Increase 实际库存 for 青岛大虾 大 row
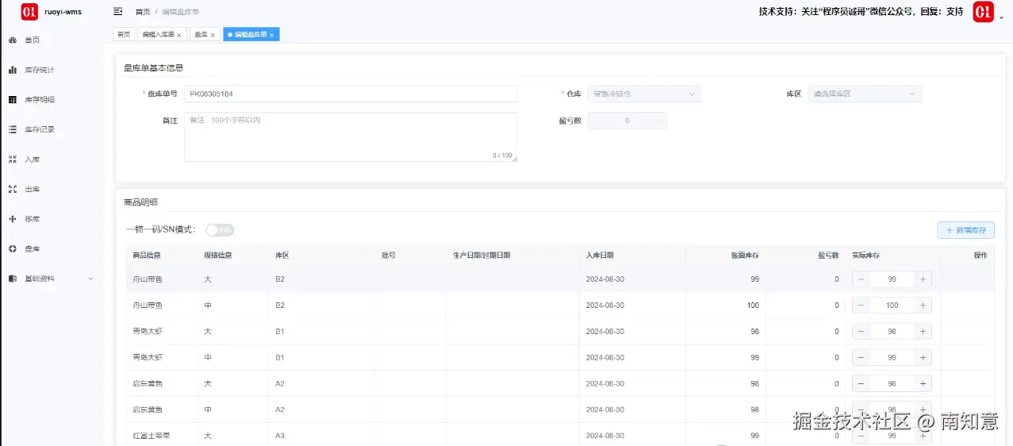The width and height of the screenshot is (1013, 446). [x=923, y=332]
